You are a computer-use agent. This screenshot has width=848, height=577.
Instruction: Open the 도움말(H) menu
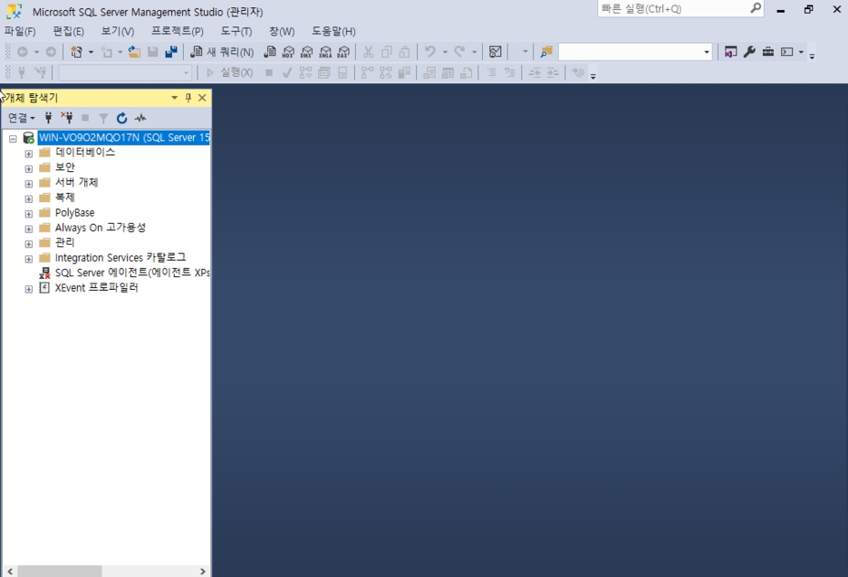(x=333, y=32)
